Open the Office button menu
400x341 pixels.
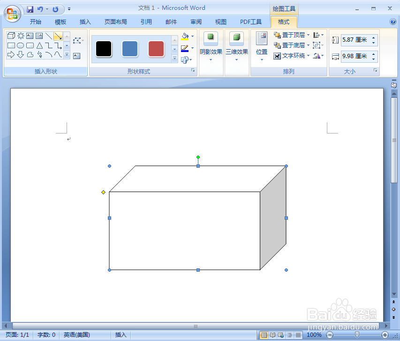pos(12,14)
